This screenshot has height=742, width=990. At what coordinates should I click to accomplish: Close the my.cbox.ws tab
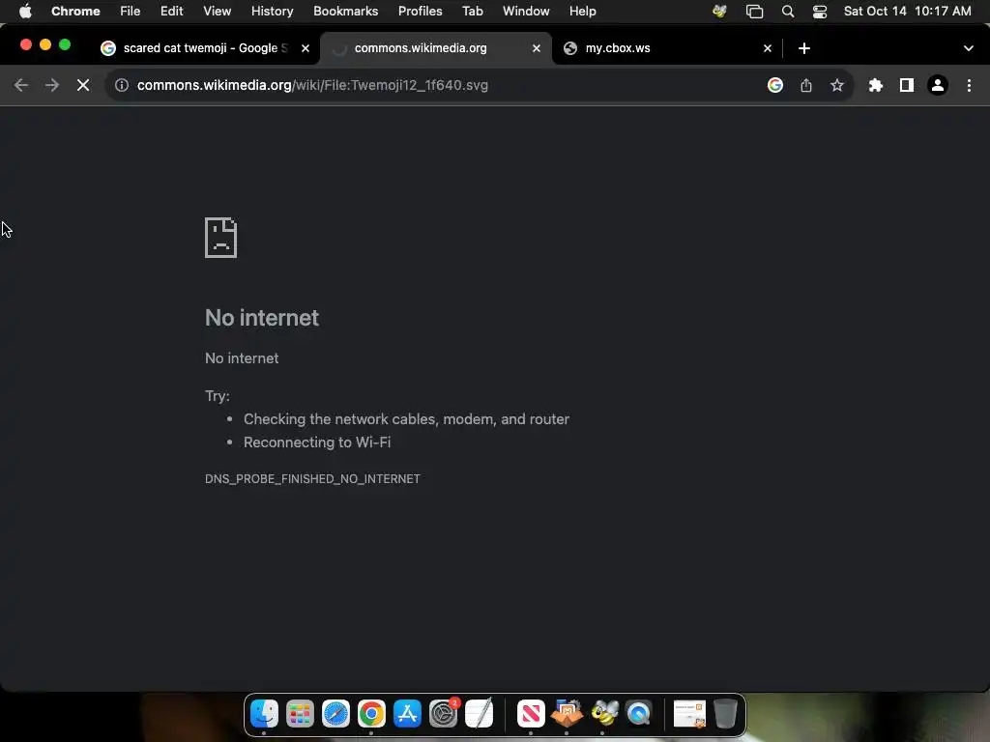tap(767, 48)
